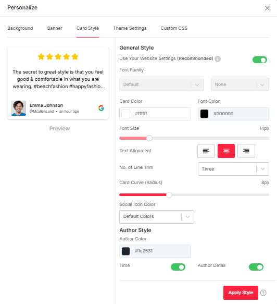Click the Preview label under the card
277x304 pixels.
pyautogui.click(x=60, y=129)
